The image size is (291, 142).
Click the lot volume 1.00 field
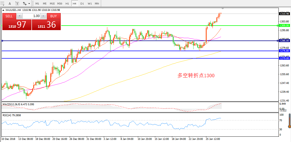point(32,16)
